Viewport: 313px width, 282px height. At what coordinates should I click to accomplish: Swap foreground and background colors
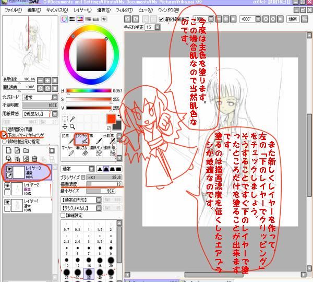pyautogui.click(x=119, y=116)
